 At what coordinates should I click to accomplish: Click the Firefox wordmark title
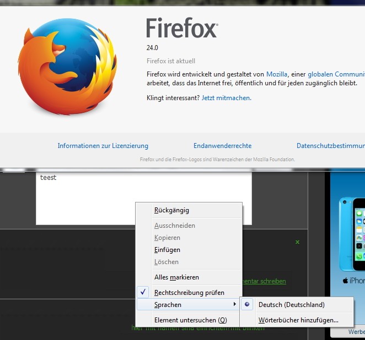tap(182, 28)
